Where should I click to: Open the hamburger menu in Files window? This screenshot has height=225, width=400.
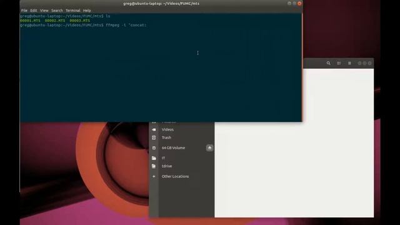(x=349, y=63)
